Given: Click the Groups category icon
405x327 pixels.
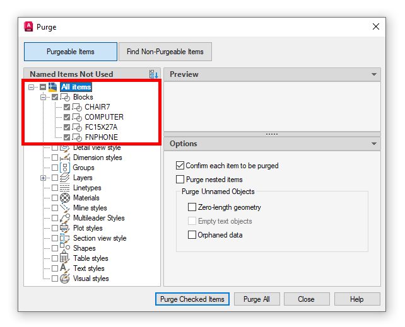Looking at the screenshot, I should 64,168.
